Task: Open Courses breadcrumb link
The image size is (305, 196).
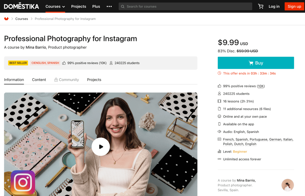Action: (x=21, y=19)
